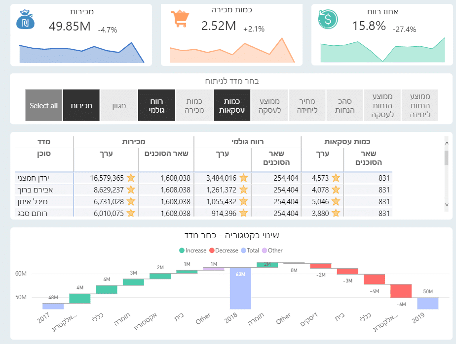Click the star next to 5,046
Viewport: 456px width, 344px height.
(336, 201)
